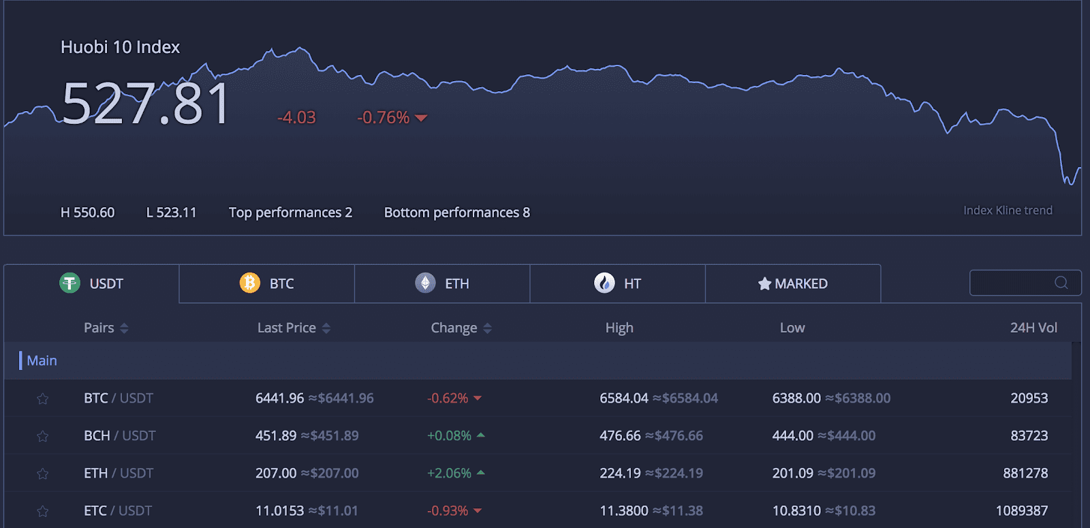Focus the pair search input box
Screen dimensions: 1090x528
(x=1025, y=283)
